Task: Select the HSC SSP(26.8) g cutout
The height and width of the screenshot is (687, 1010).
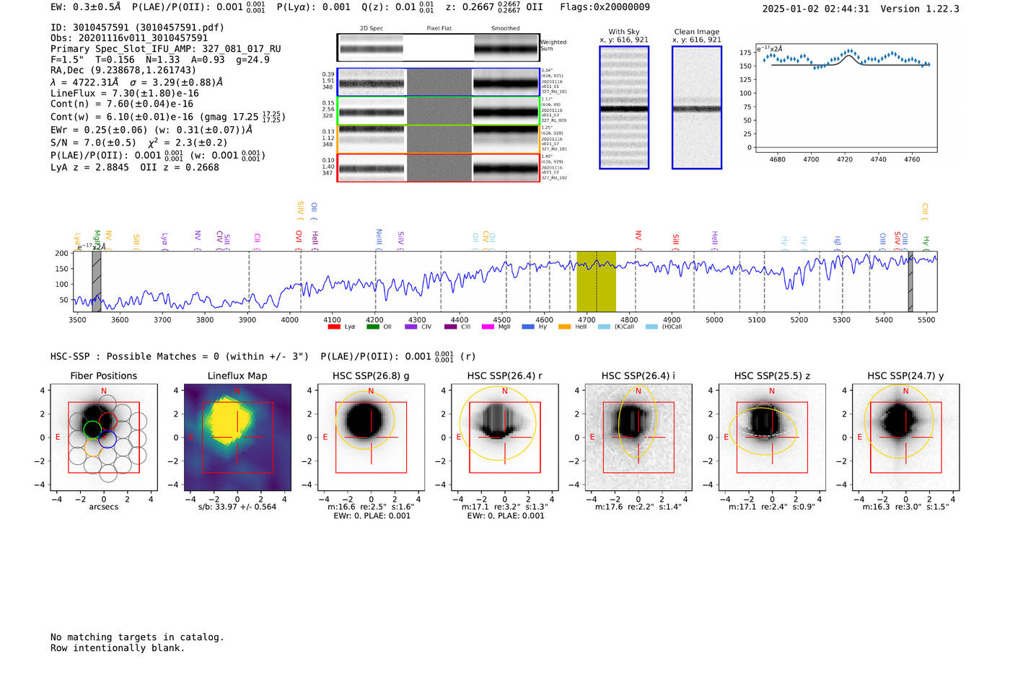Action: click(372, 438)
